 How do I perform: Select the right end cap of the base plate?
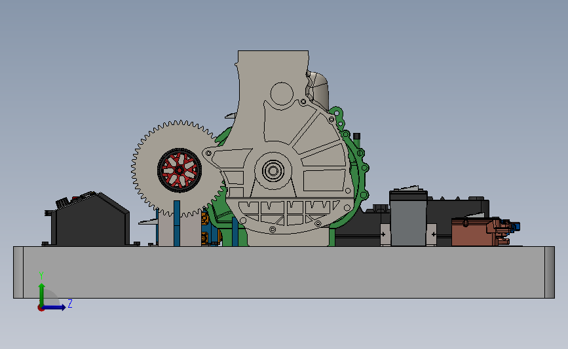[550, 272]
